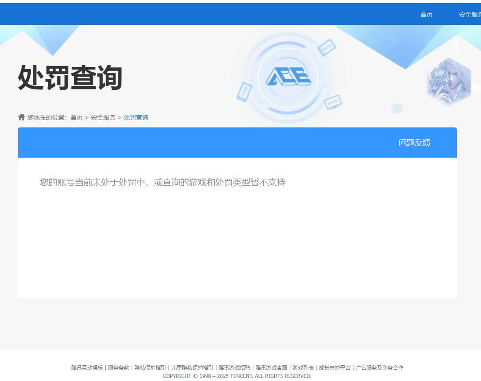Click the home icon in the breadcrumb bar
Screen dimensions: 481x381
click(21, 116)
